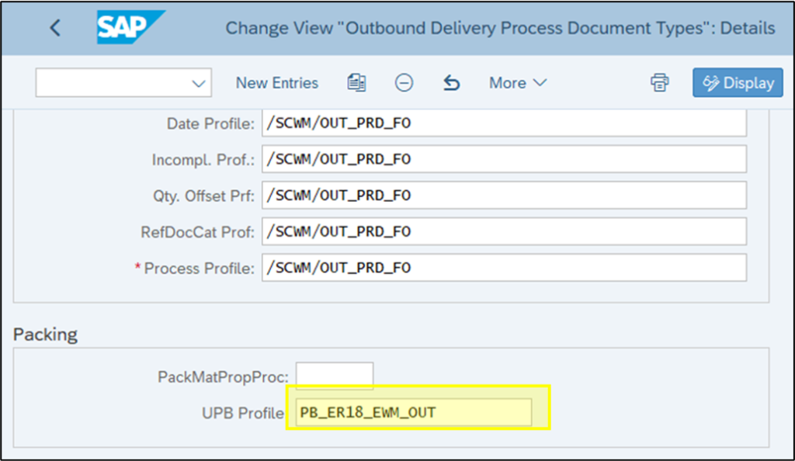Screen dimensions: 795x461
Task: Expand the More chevron arrow
Action: click(540, 82)
